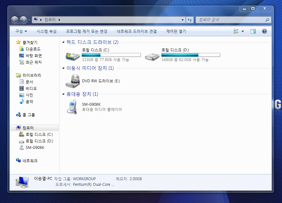Collapse the 휴대용 장치 group
This screenshot has height=203, width=282.
point(64,94)
